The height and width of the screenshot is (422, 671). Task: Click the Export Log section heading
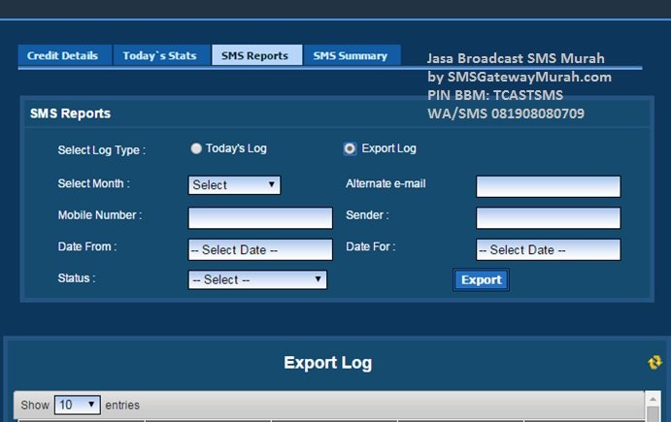click(328, 363)
